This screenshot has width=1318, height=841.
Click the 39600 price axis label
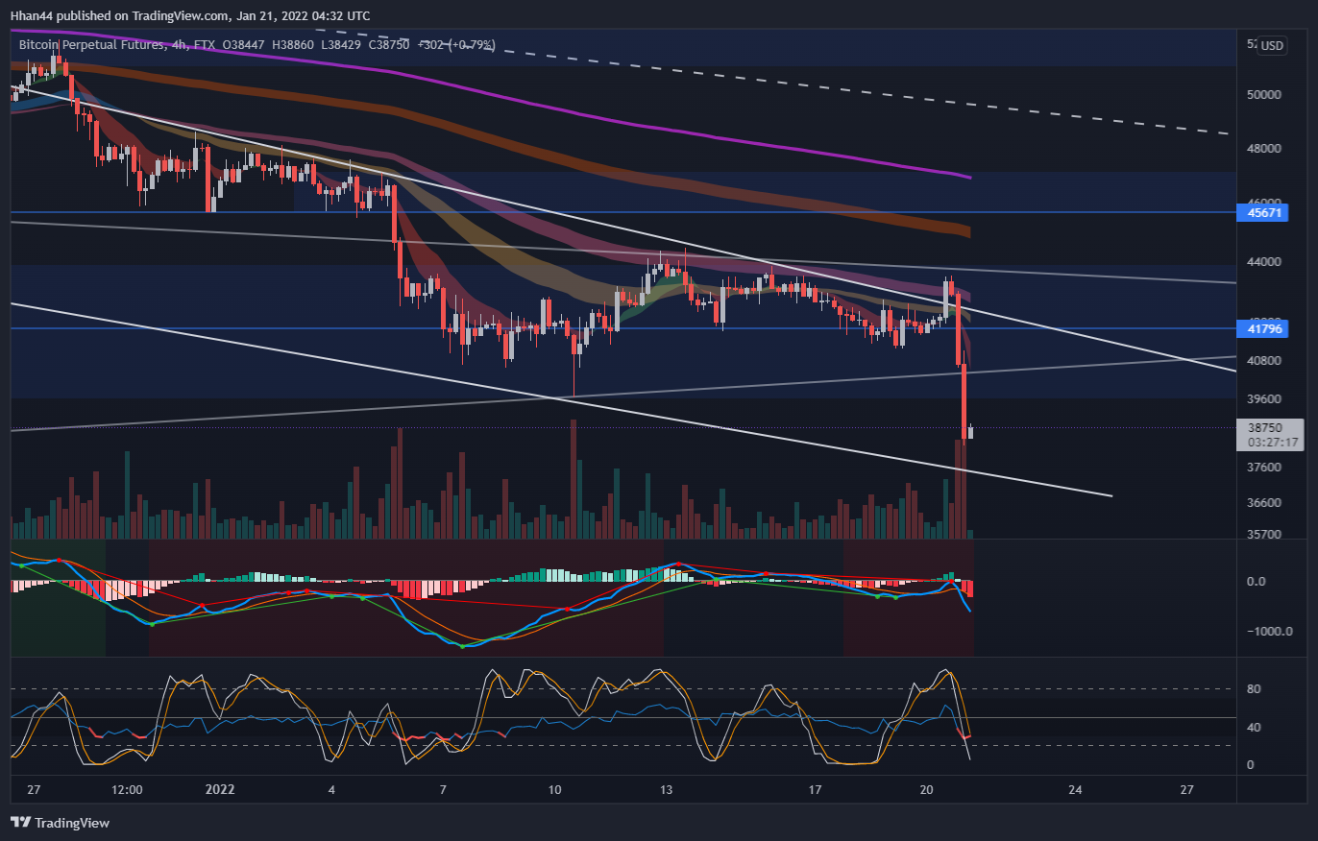coord(1264,398)
